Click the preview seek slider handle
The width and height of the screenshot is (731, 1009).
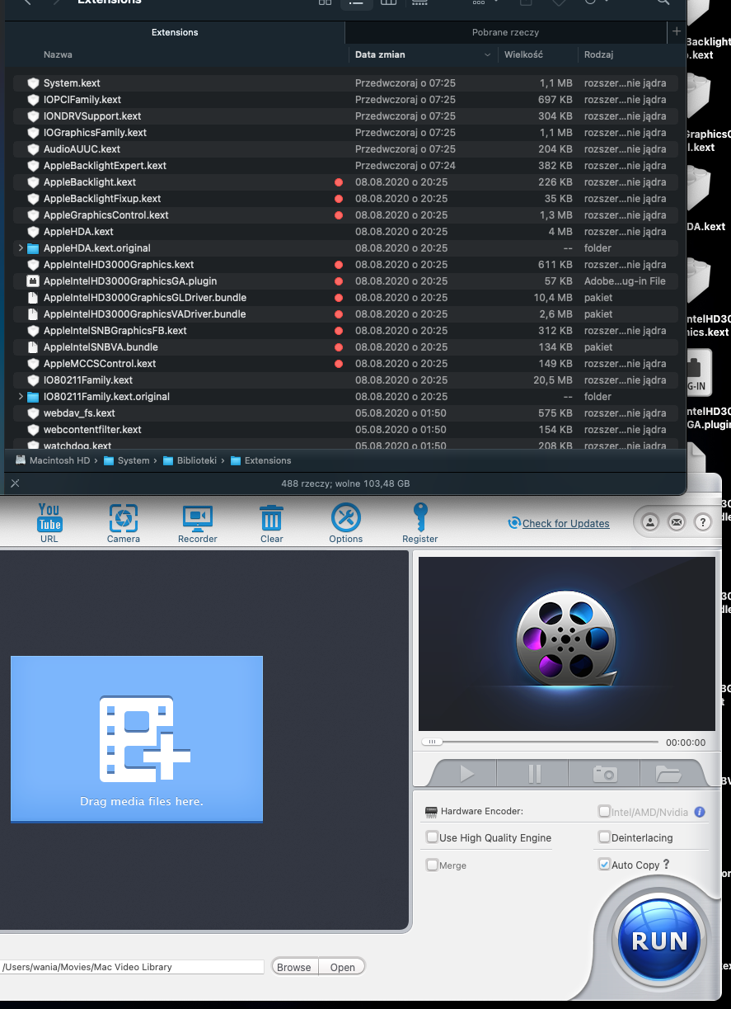[x=432, y=742]
